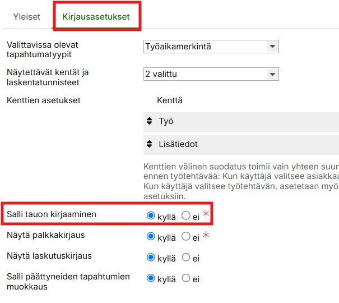Enable 'kyllä' for Näytä laskutuskirjaus
The width and height of the screenshot is (339, 303).
click(150, 258)
